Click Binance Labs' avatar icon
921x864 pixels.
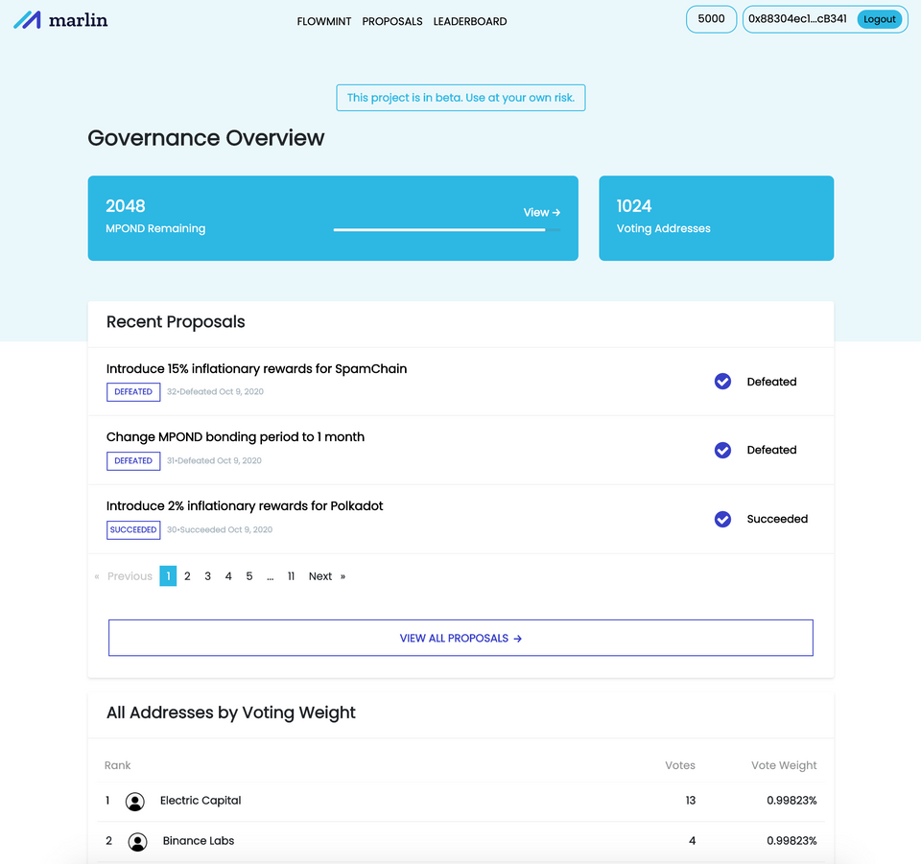click(137, 842)
